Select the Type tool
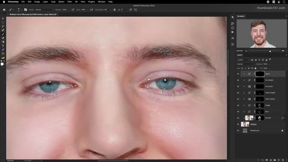 click(3, 46)
